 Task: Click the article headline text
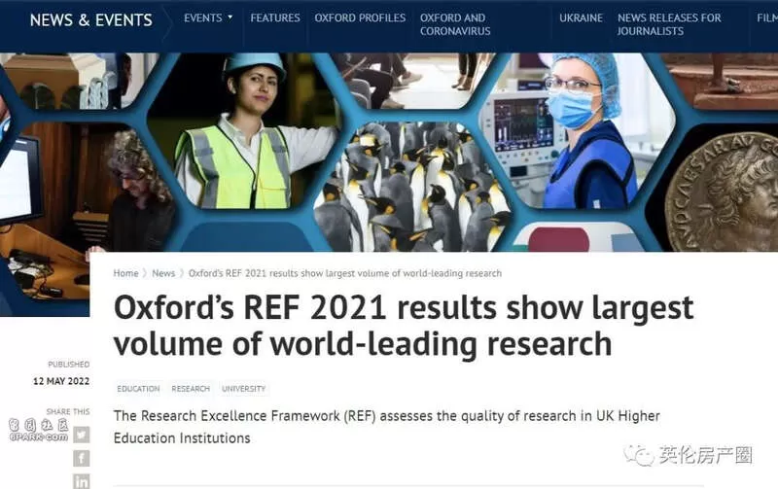pyautogui.click(x=404, y=326)
